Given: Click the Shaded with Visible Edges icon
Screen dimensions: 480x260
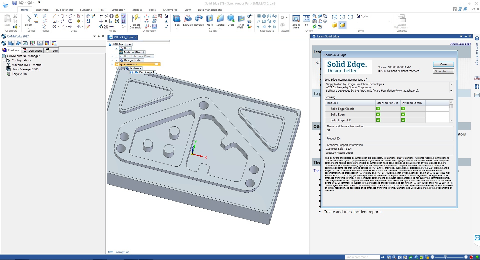Looking at the screenshot, I should click(x=342, y=25).
